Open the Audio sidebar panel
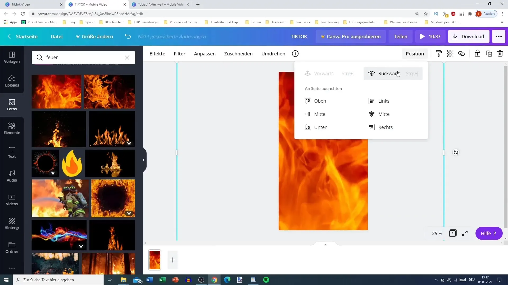The image size is (508, 285). point(12,176)
